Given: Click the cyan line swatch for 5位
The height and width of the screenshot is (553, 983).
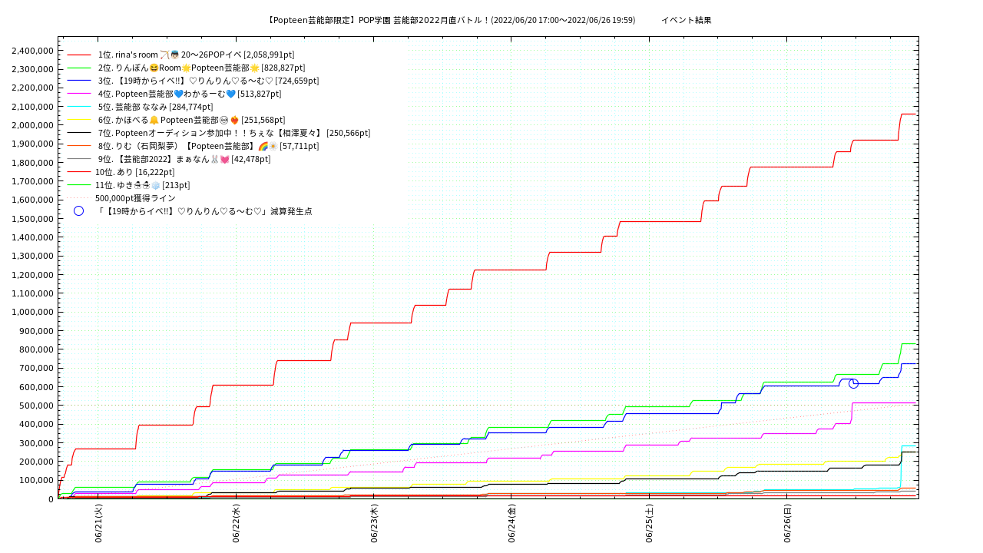Looking at the screenshot, I should [x=79, y=108].
